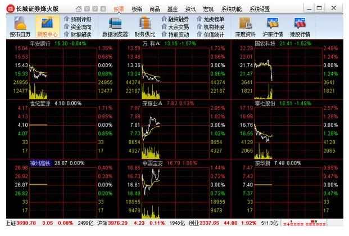The width and height of the screenshot is (349, 236).
Task: Click the home icon in title bar
Action: tap(79, 9)
